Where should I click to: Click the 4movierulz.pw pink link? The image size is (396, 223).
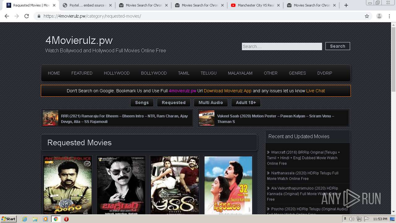183,91
